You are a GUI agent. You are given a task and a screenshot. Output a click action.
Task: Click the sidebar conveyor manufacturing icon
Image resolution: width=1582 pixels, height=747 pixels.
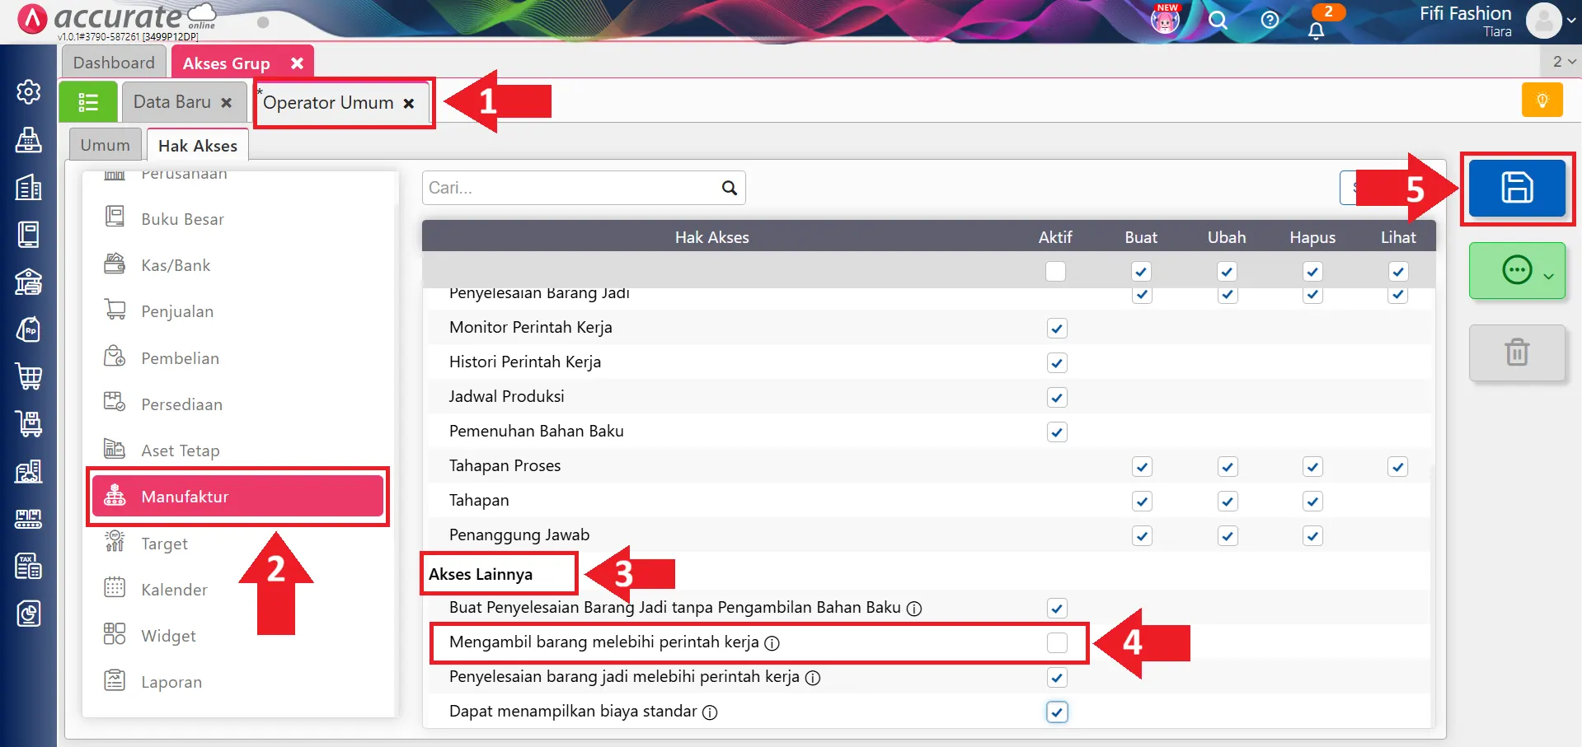[x=29, y=519]
